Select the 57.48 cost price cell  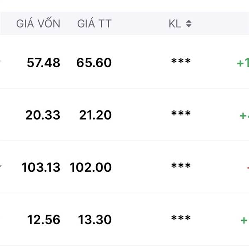click(44, 63)
